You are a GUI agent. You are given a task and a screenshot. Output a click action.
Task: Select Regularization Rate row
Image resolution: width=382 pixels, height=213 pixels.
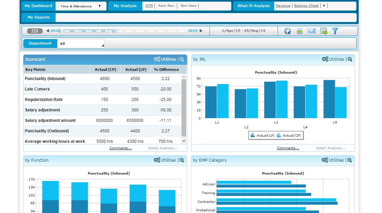(102, 100)
